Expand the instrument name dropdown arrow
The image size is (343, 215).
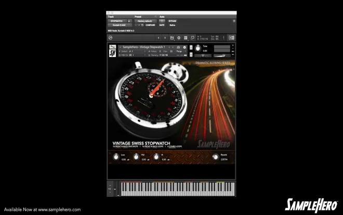tap(121, 47)
